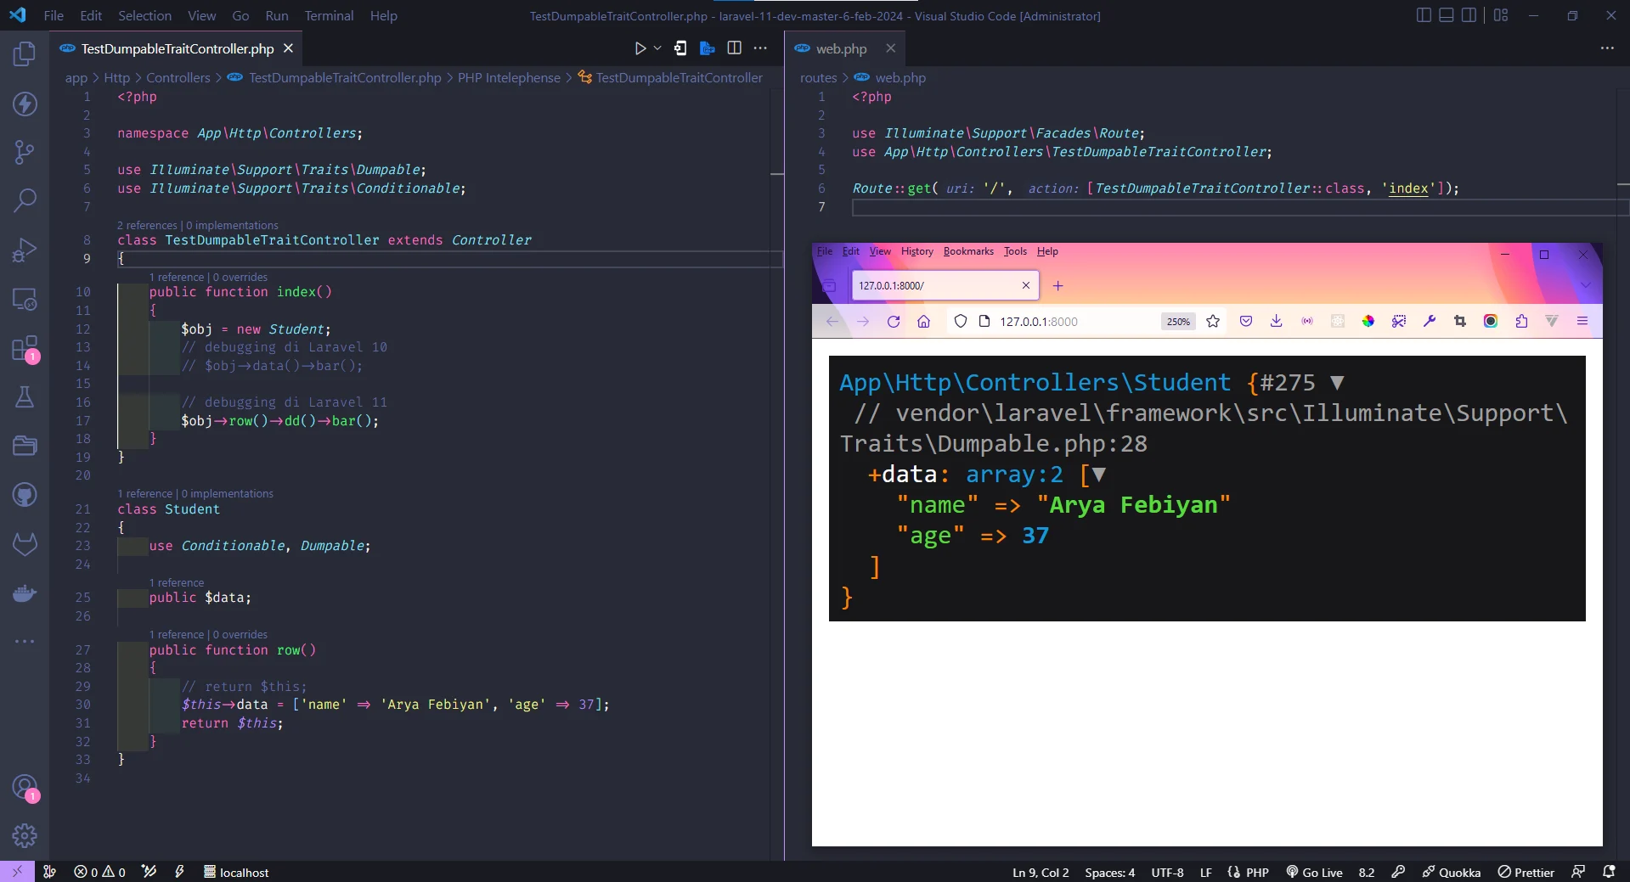Open the GitHub sidebar panel
This screenshot has height=882, width=1630.
25,495
